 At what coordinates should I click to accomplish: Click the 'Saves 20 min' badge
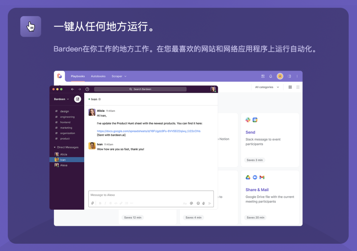click(256, 218)
